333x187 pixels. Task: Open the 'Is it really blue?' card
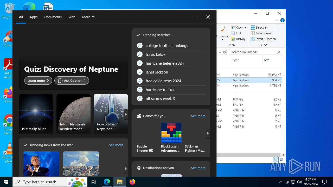[x=36, y=114]
